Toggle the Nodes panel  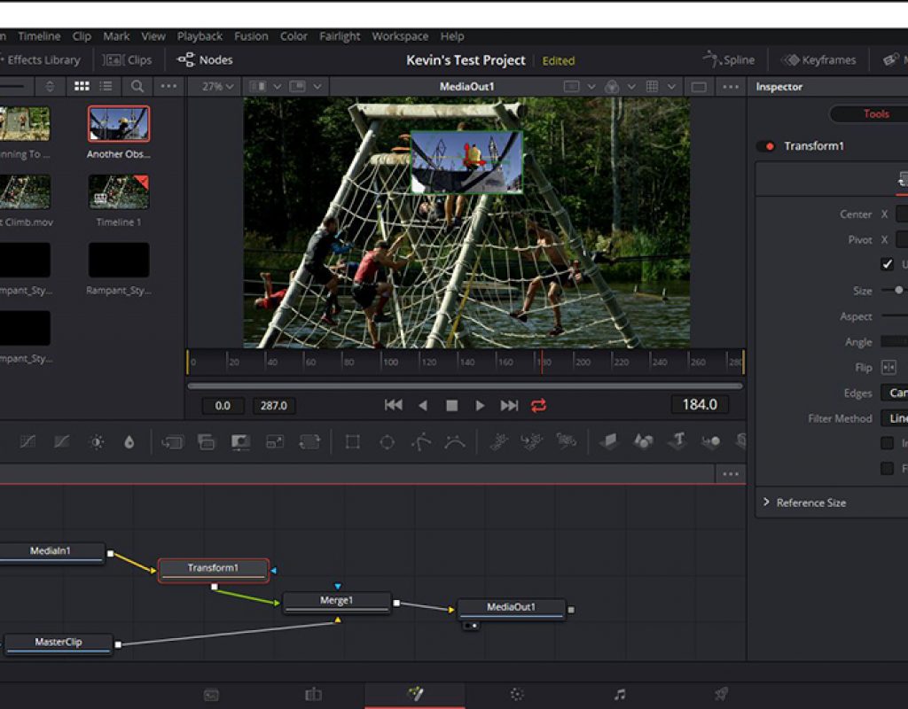click(x=205, y=59)
